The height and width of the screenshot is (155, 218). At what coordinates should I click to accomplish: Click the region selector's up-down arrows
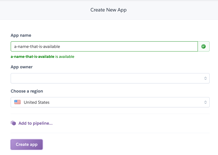coord(205,102)
